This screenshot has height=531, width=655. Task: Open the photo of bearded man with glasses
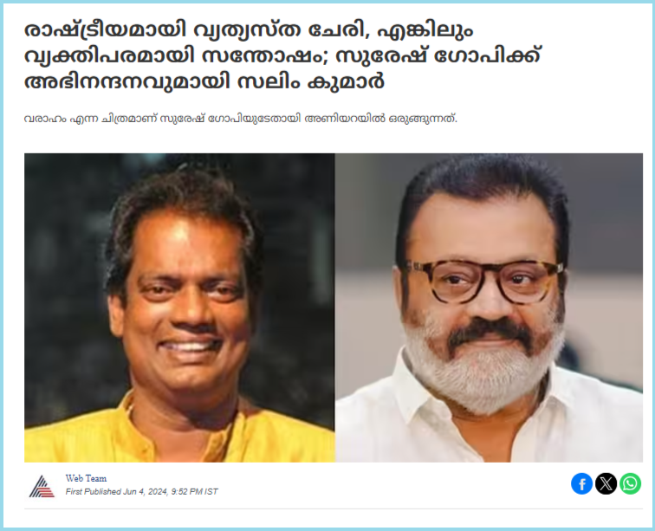489,308
